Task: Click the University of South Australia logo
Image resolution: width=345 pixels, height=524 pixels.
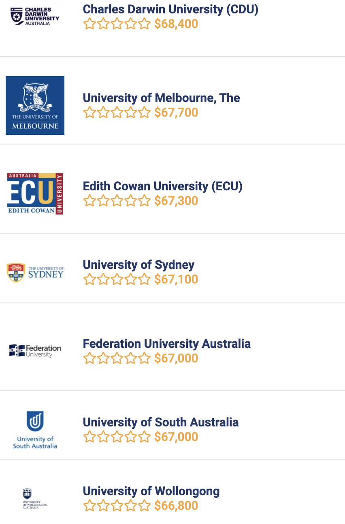Action: (x=35, y=430)
